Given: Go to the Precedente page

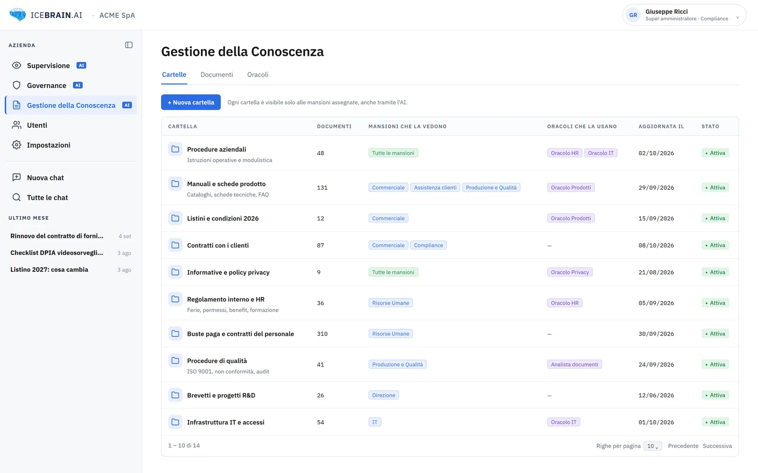Looking at the screenshot, I should 683,446.
